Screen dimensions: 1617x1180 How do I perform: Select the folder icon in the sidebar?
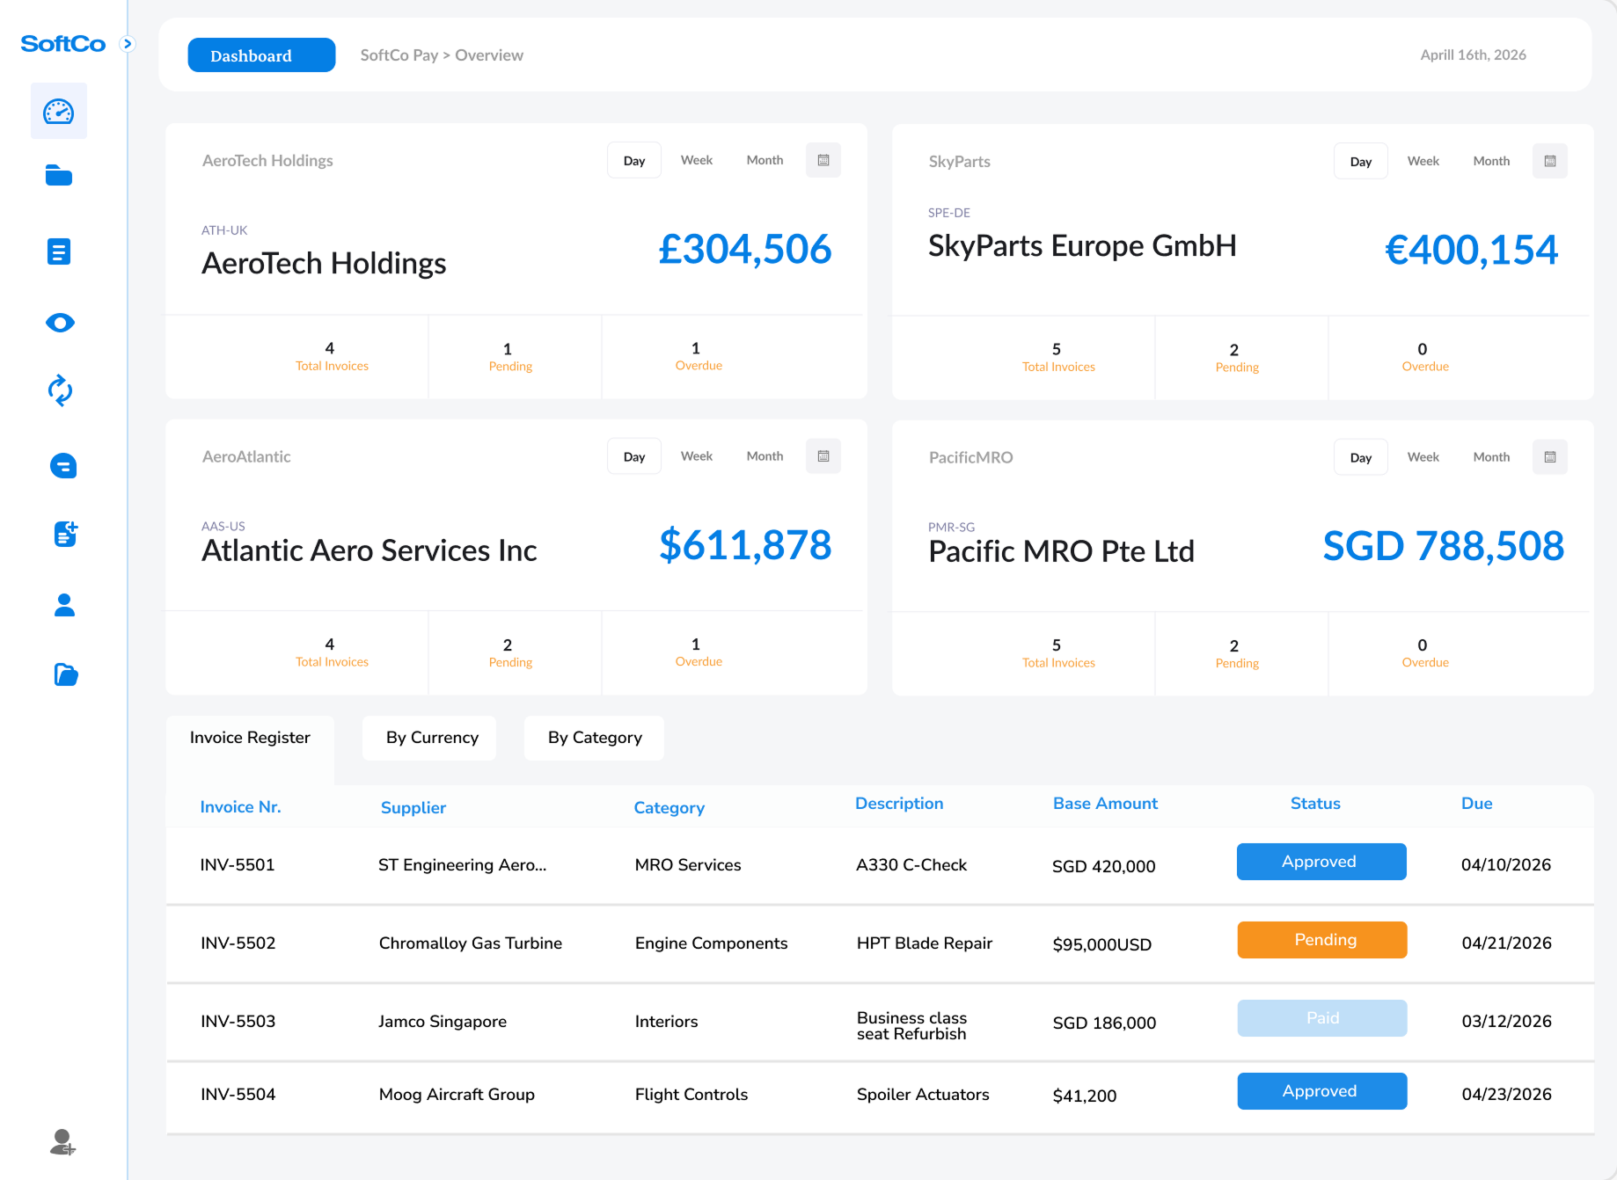tap(58, 176)
